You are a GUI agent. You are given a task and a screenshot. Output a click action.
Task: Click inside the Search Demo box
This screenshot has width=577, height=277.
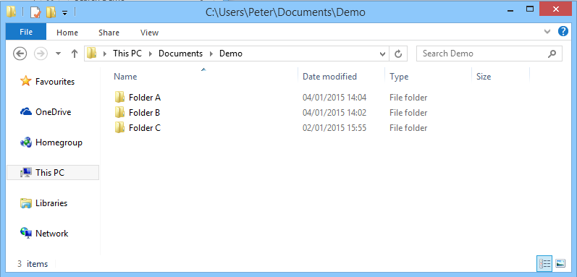(481, 54)
